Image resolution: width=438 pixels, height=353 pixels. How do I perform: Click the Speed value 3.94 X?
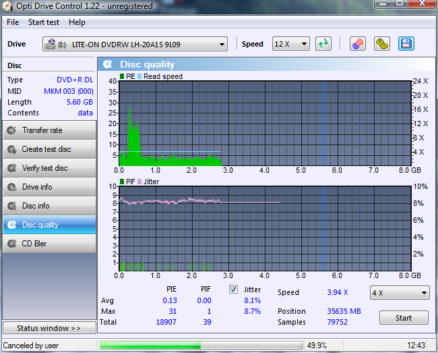[x=338, y=292]
